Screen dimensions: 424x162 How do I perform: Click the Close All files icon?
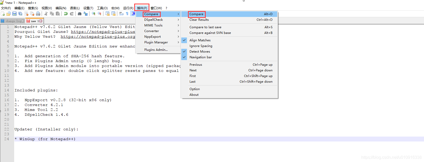point(32,14)
